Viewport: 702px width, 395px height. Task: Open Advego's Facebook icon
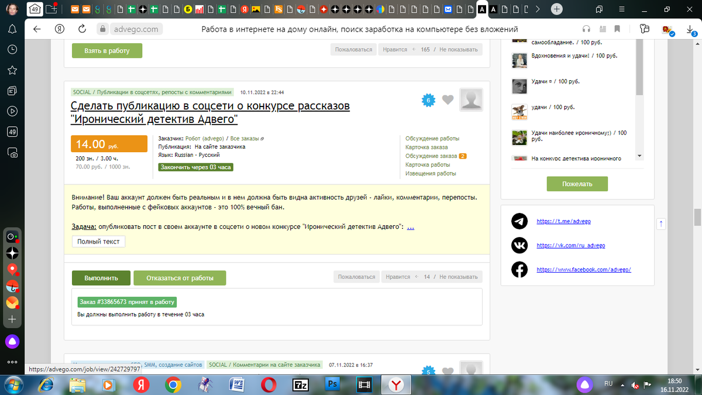pos(519,269)
